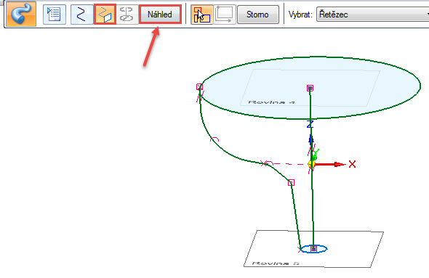Click the blue Z axis label
429x278 pixels.
(310, 124)
